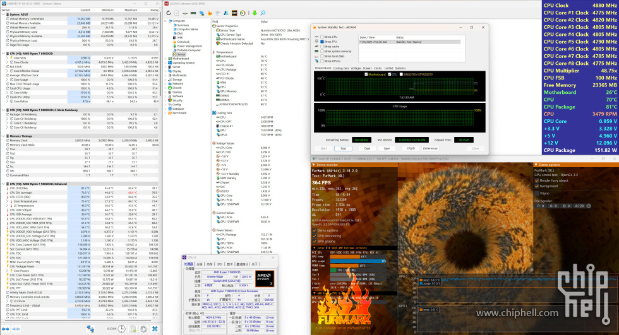Expand the Core Powers row in HWiNFO
The width and height of the screenshot is (619, 335).
pos(8,271)
